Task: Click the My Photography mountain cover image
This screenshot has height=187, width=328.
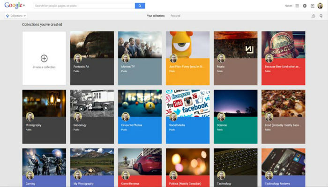Action: 92,162
